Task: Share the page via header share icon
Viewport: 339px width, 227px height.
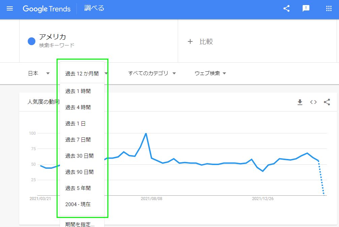Action: (286, 9)
